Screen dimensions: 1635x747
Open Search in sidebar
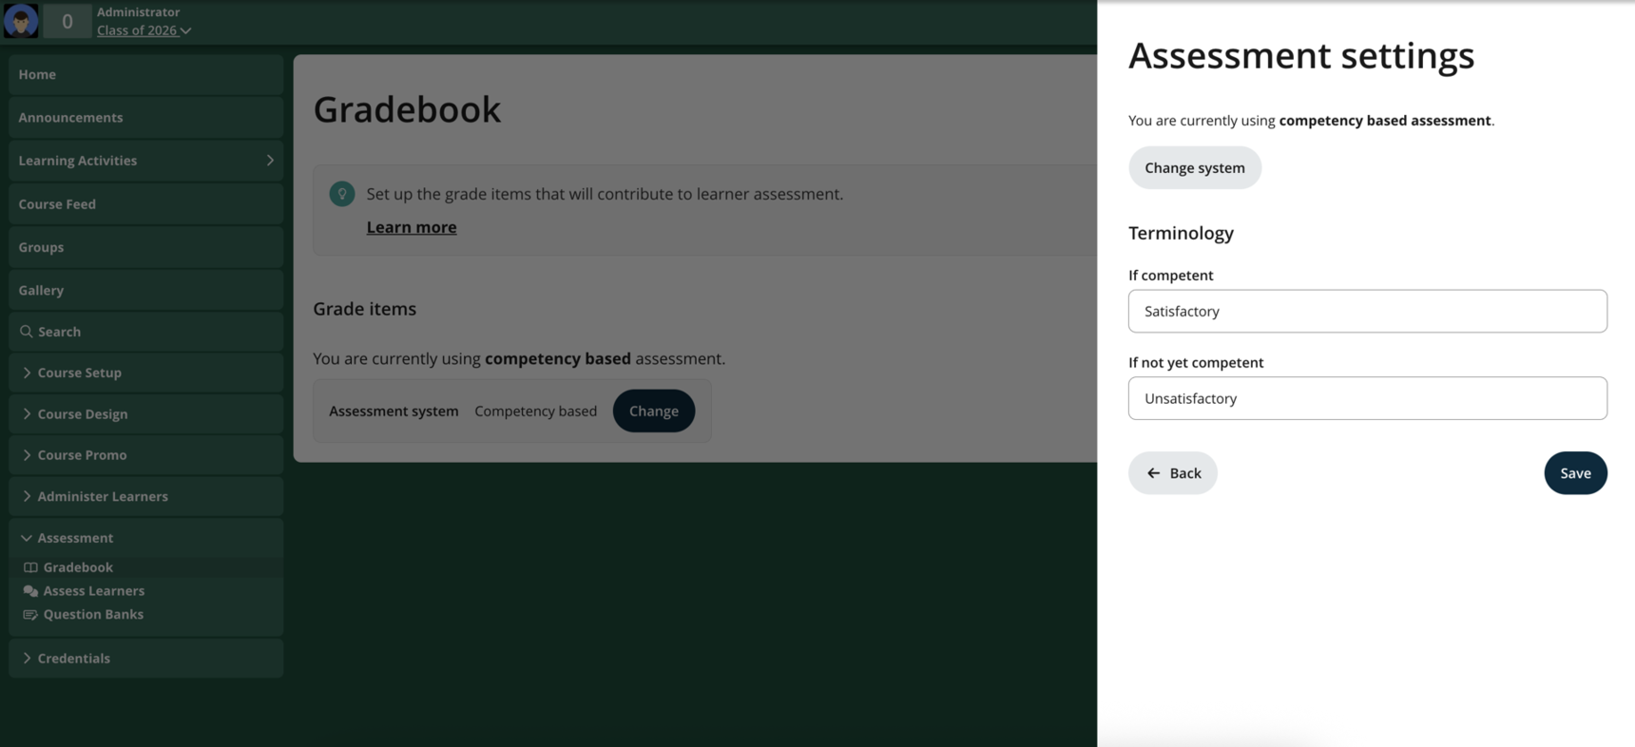pyautogui.click(x=146, y=332)
